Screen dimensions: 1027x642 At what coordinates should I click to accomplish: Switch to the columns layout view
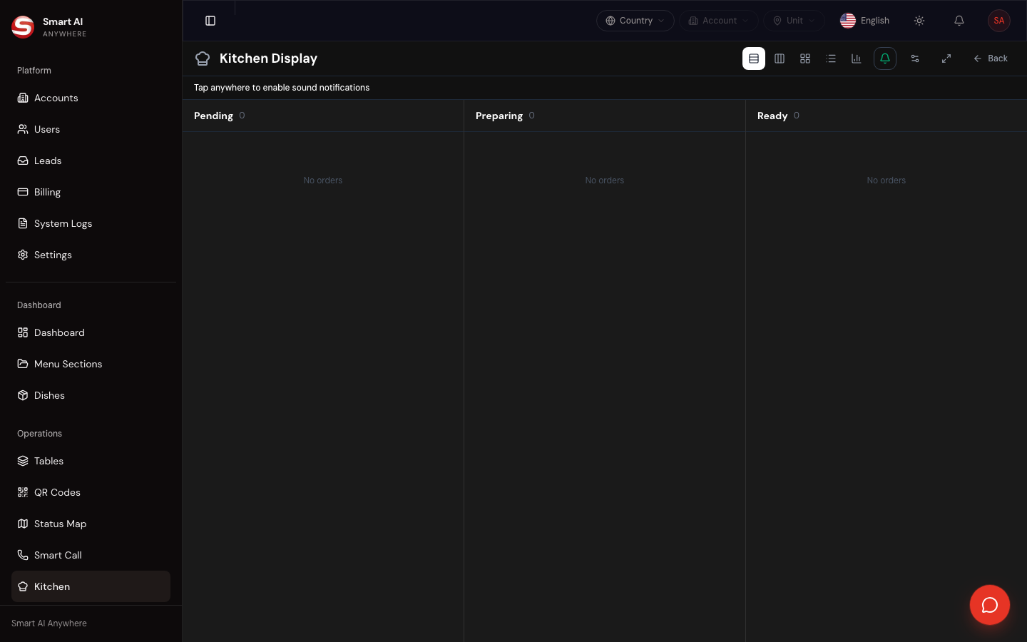coord(780,58)
